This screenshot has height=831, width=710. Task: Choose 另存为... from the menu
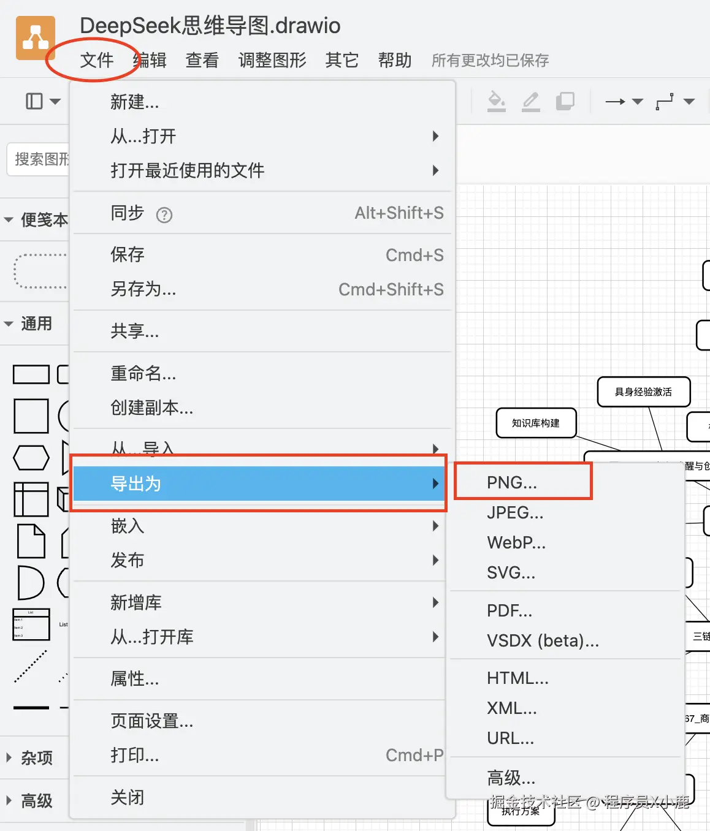[x=262, y=289]
